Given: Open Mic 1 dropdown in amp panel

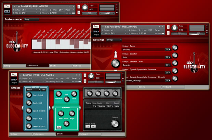Looking at the screenshot, I should (x=110, y=106).
